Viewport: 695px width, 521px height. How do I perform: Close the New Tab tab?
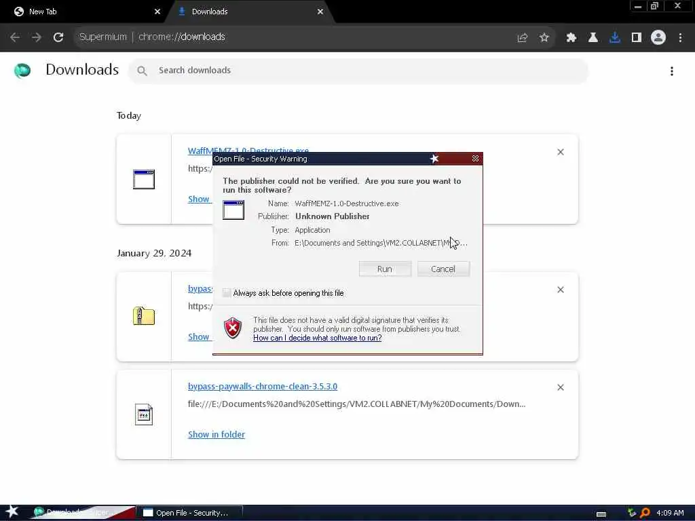click(x=157, y=12)
